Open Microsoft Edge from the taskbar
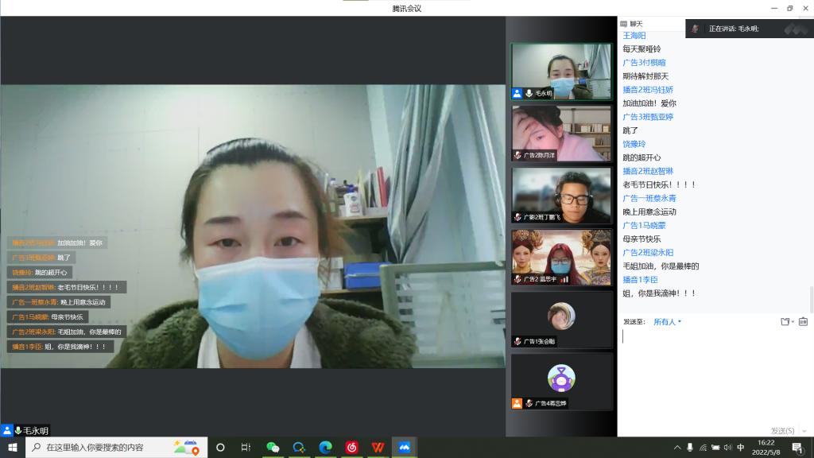Viewport: 814px width, 458px height. click(x=325, y=447)
